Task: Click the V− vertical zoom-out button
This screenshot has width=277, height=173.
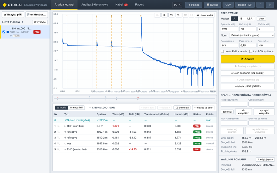Action: click(x=178, y=15)
